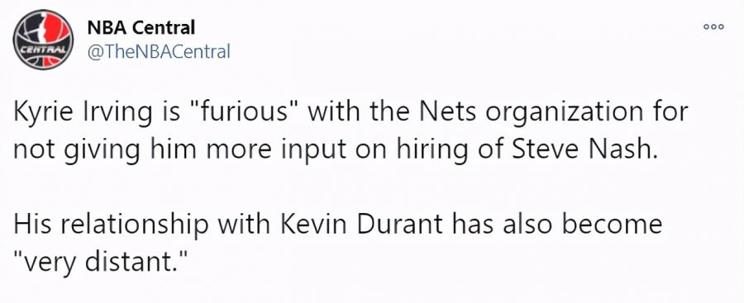The image size is (744, 303).
Task: Click the "CENTRAL" banner on the avatar
Action: pyautogui.click(x=34, y=50)
